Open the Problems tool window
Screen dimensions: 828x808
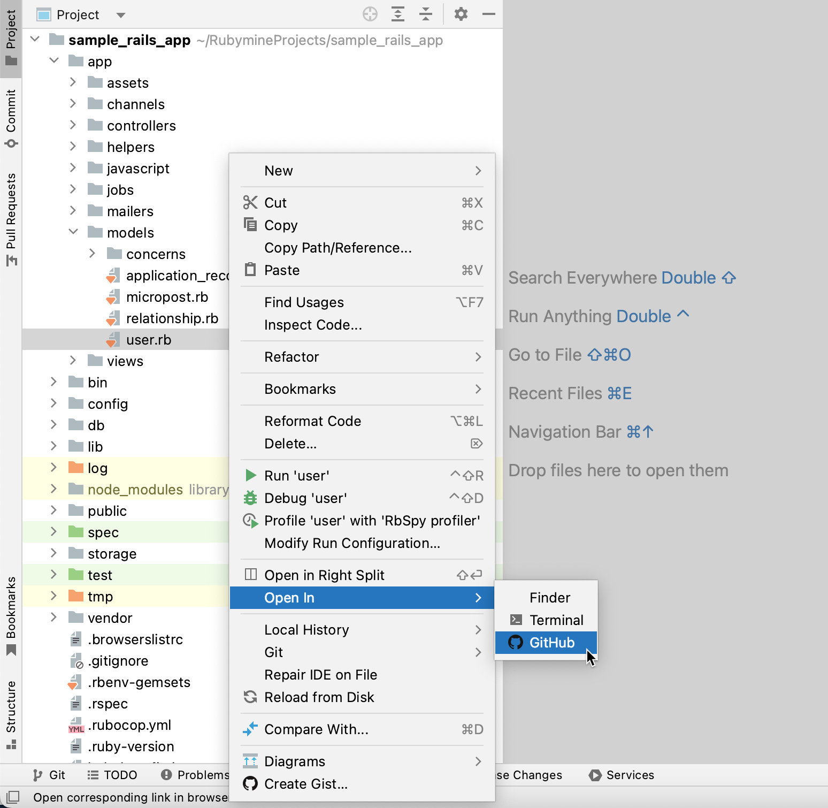click(198, 775)
